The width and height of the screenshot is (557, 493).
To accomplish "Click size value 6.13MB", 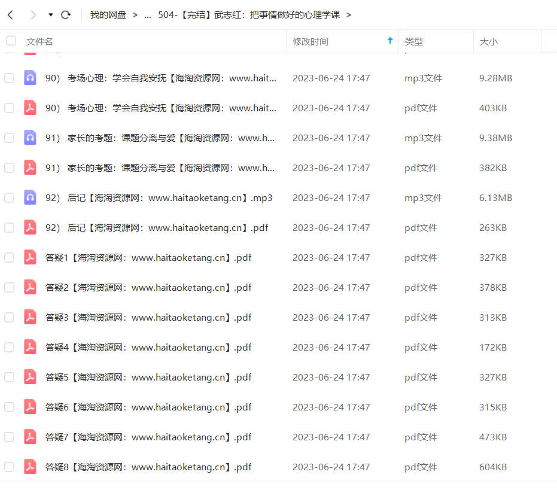I will 495,198.
